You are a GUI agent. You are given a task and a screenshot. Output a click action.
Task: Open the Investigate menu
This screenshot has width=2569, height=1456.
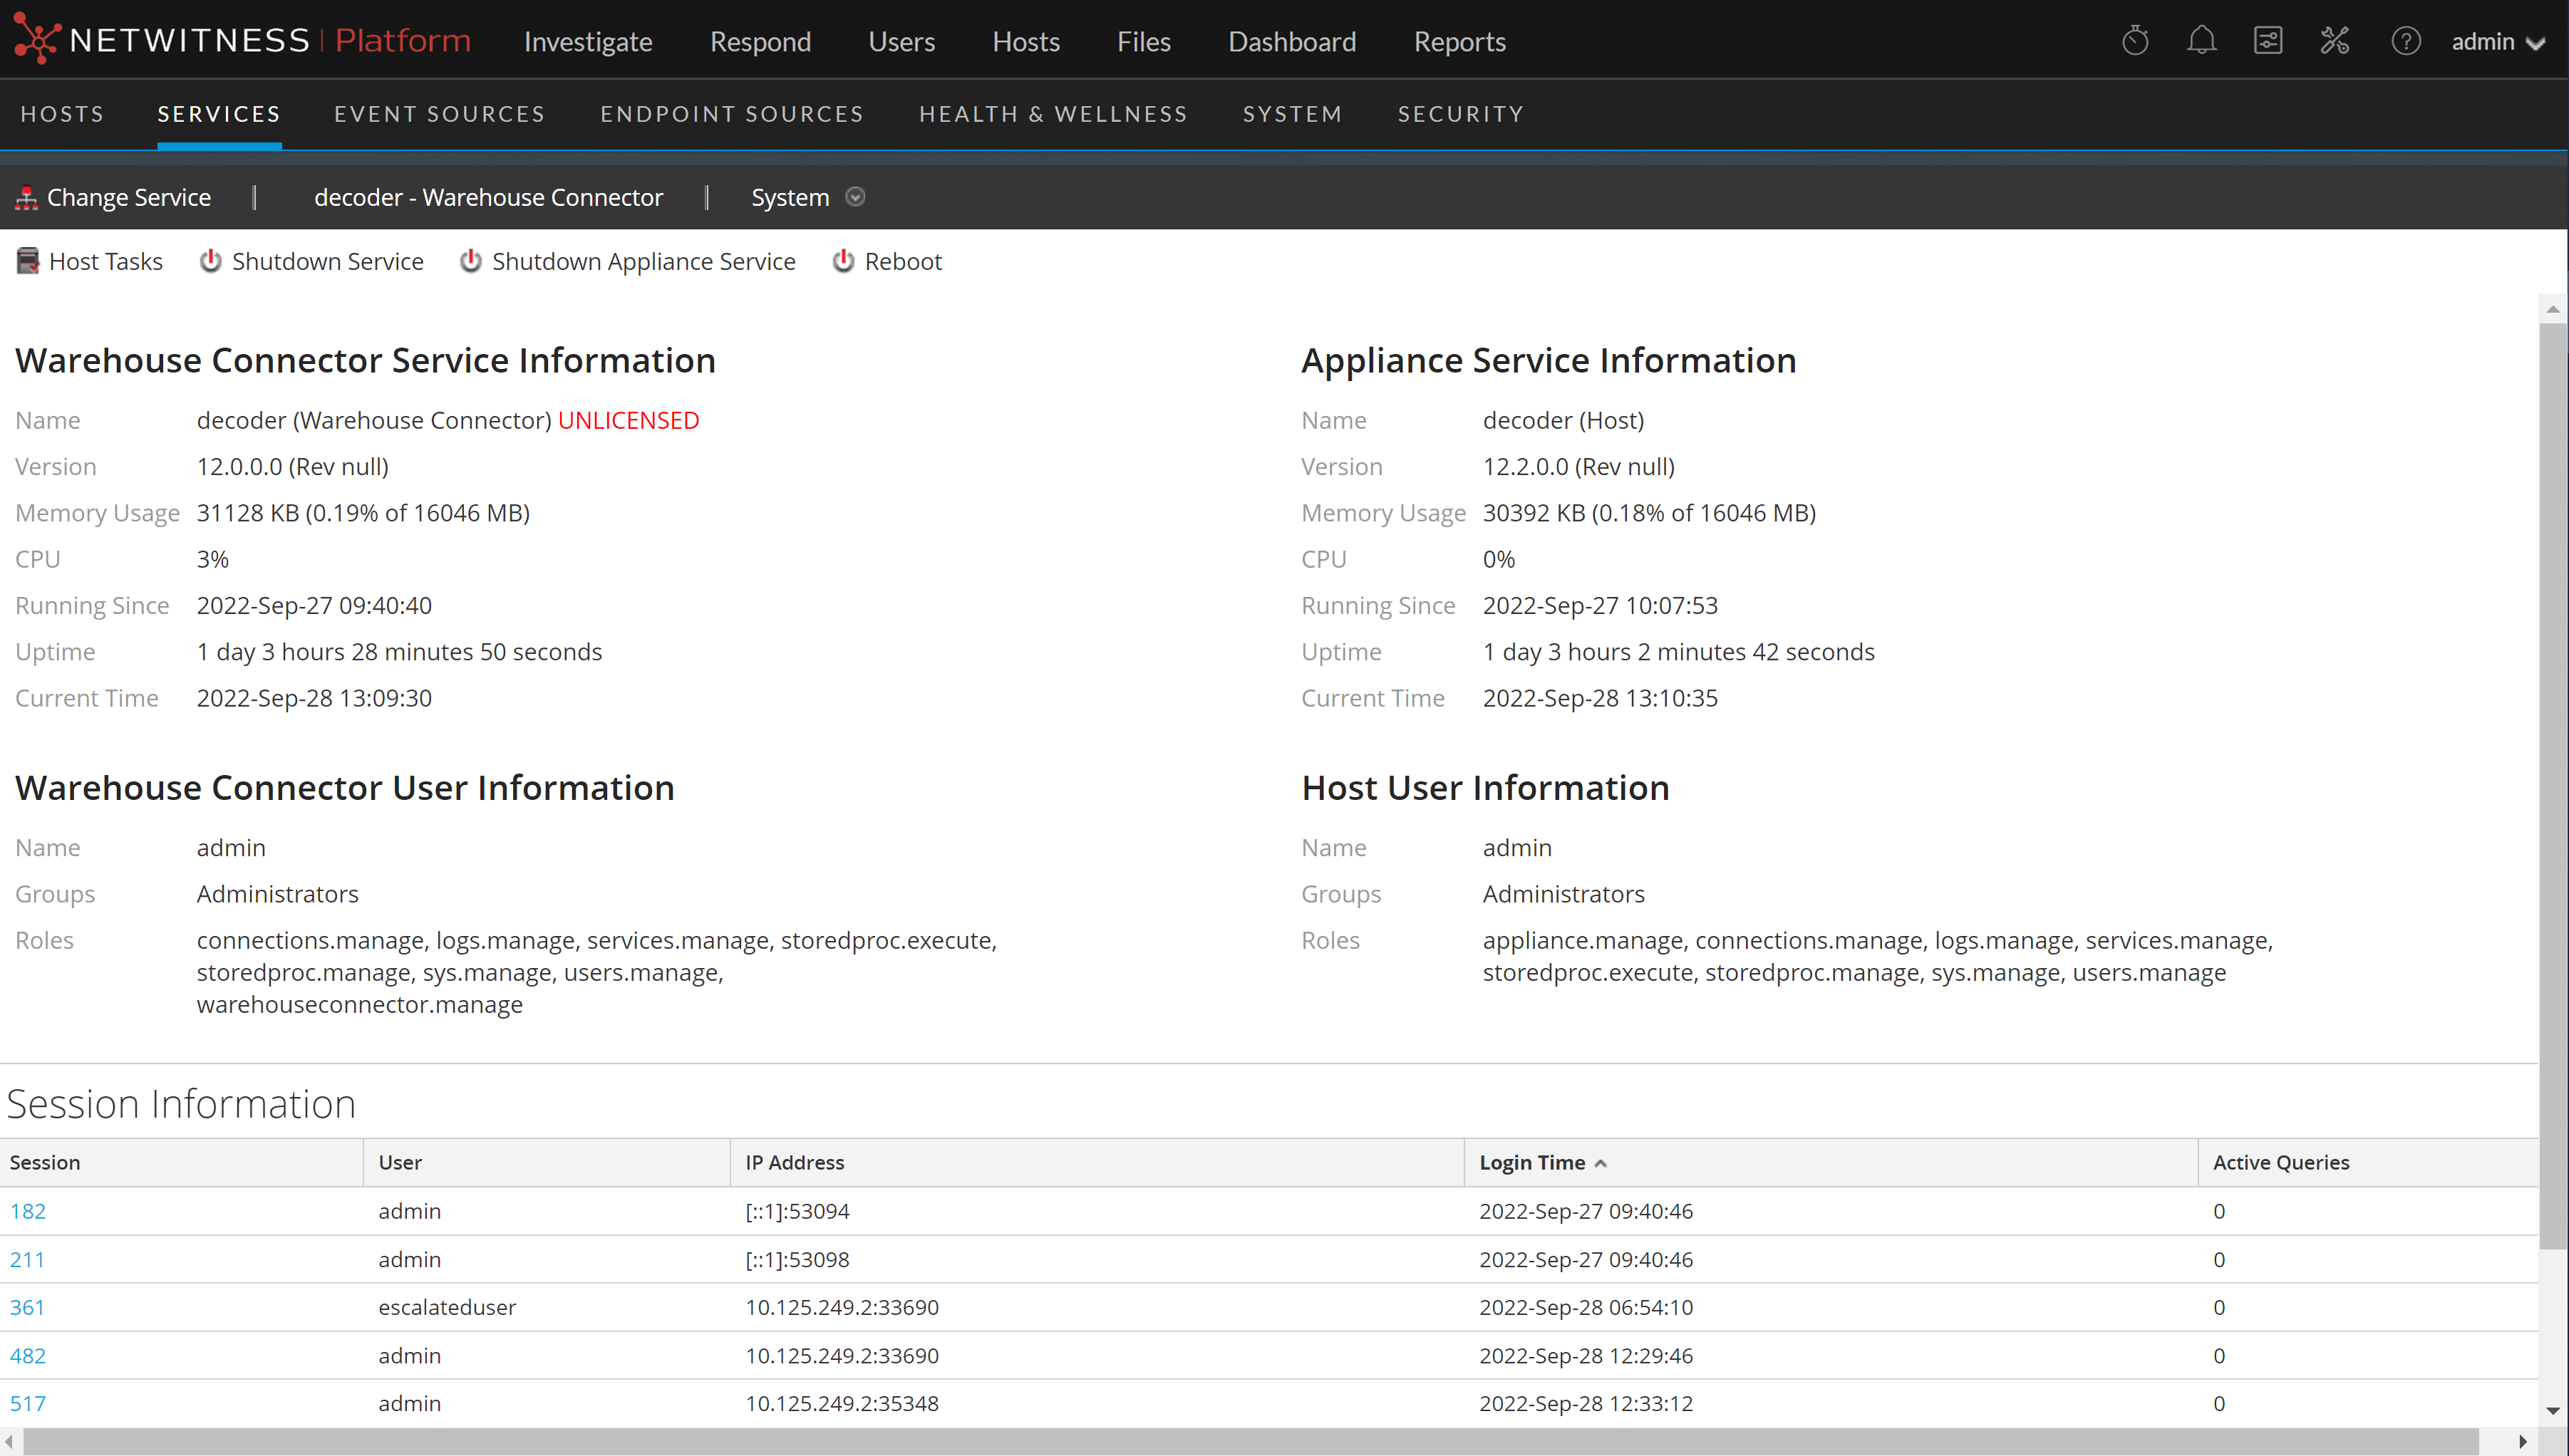tap(587, 42)
